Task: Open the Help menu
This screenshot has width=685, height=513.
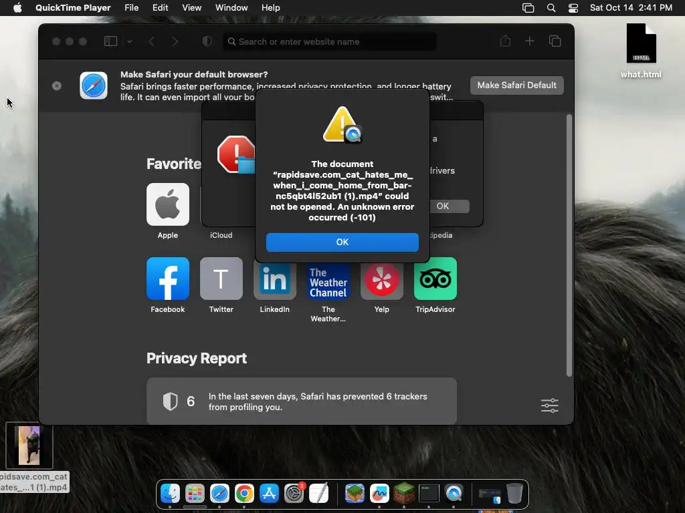Action: point(270,8)
